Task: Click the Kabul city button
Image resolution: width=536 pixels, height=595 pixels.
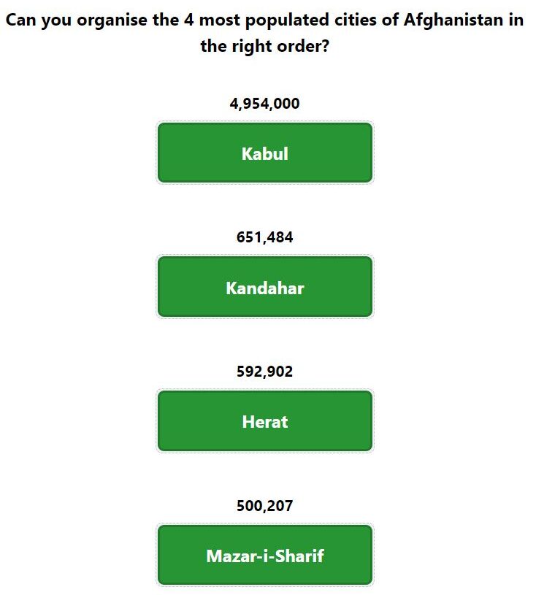Action: click(x=265, y=153)
